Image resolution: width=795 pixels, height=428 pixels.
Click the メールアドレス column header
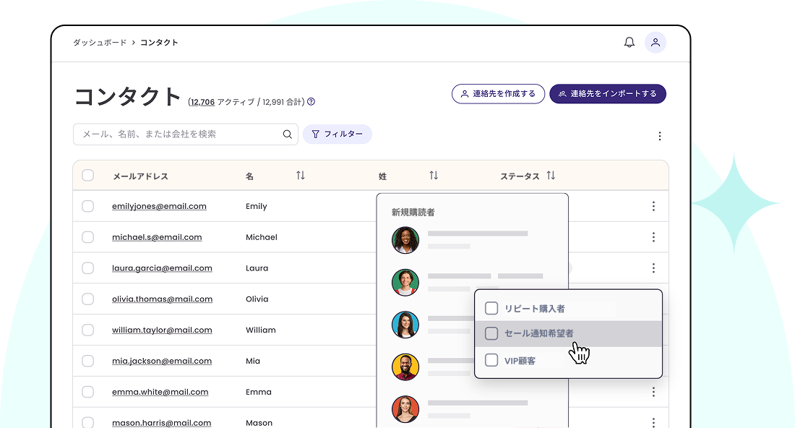tap(140, 176)
